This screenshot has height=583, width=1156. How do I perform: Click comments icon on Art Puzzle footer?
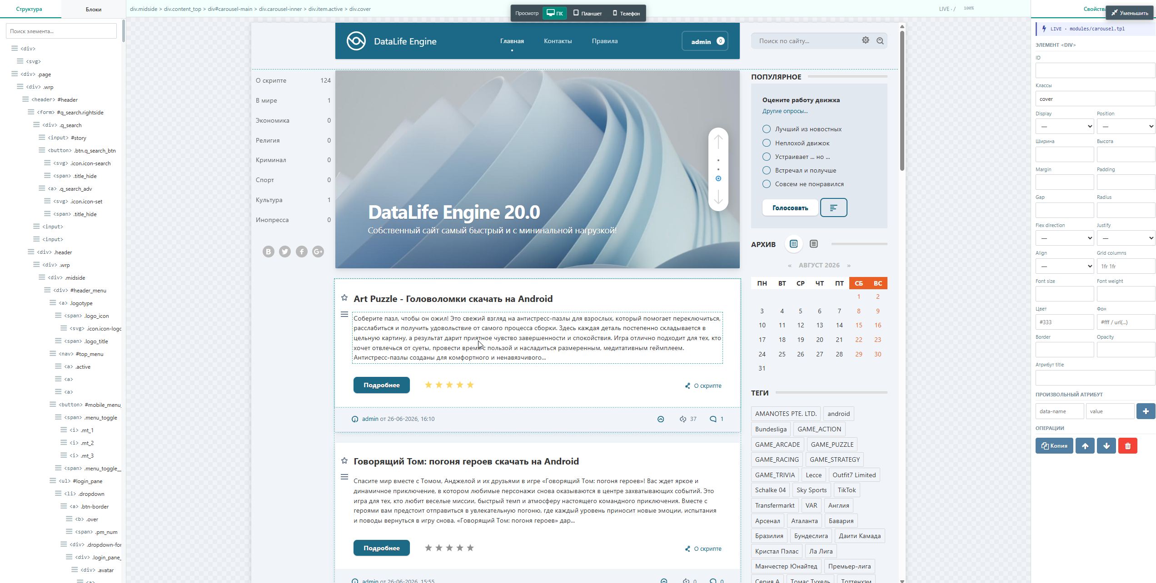[x=713, y=419]
